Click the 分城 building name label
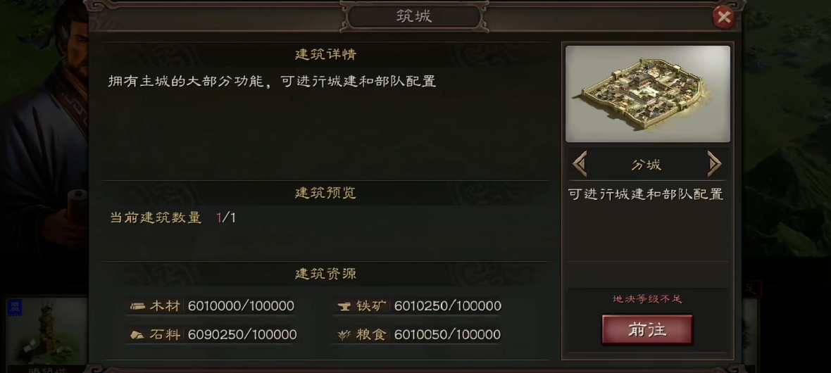Viewport: 831px width, 373px height. pyautogui.click(x=646, y=165)
